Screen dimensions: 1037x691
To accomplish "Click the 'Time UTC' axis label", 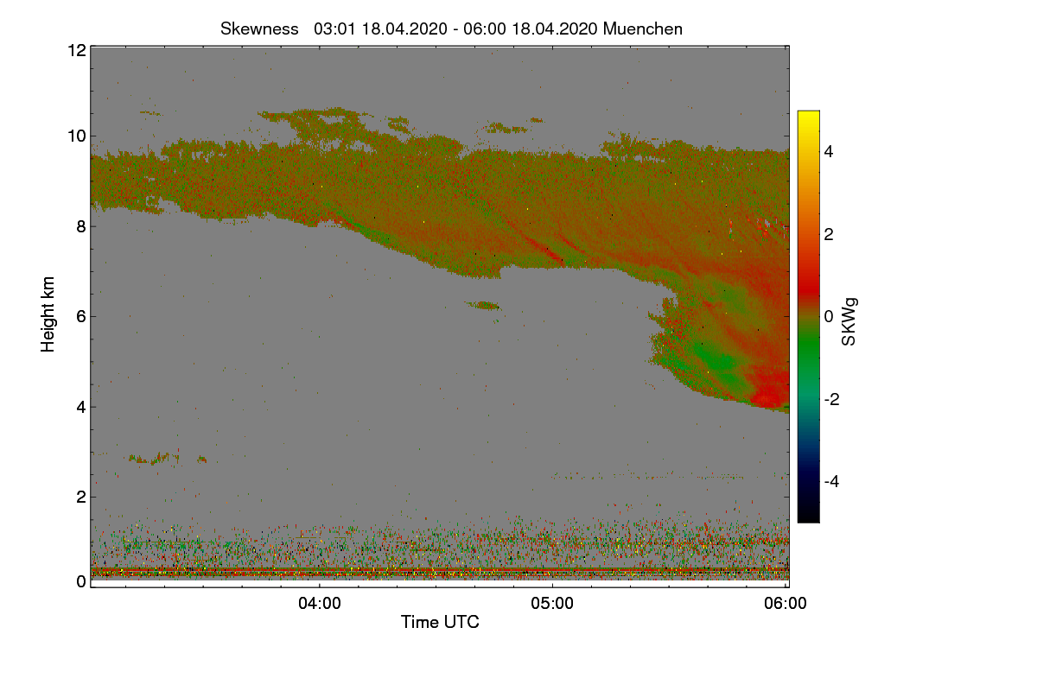I will (x=440, y=622).
